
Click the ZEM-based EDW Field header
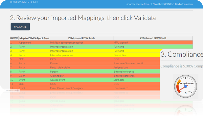click(153, 38)
